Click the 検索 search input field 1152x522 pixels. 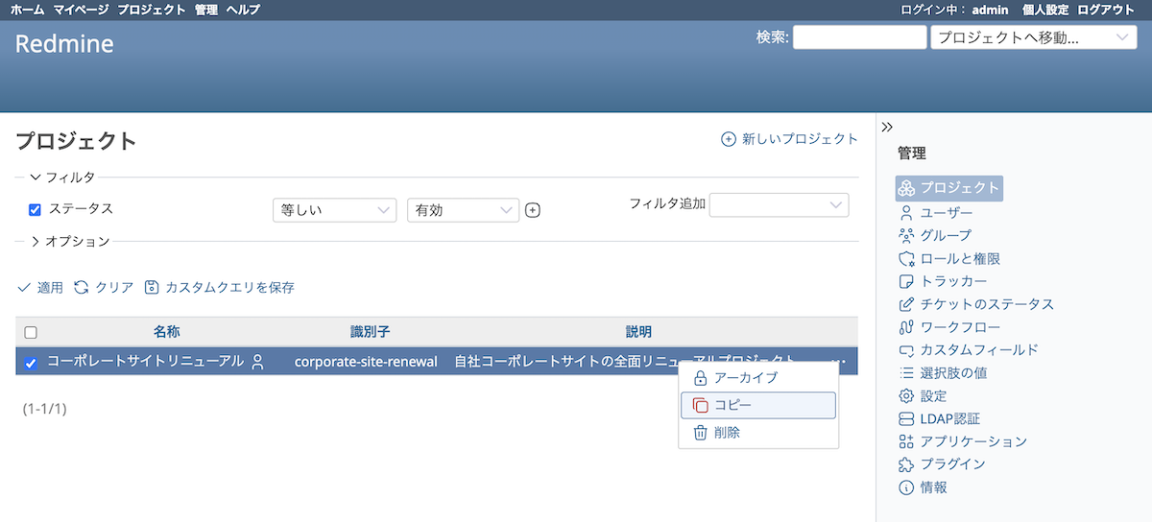[859, 37]
